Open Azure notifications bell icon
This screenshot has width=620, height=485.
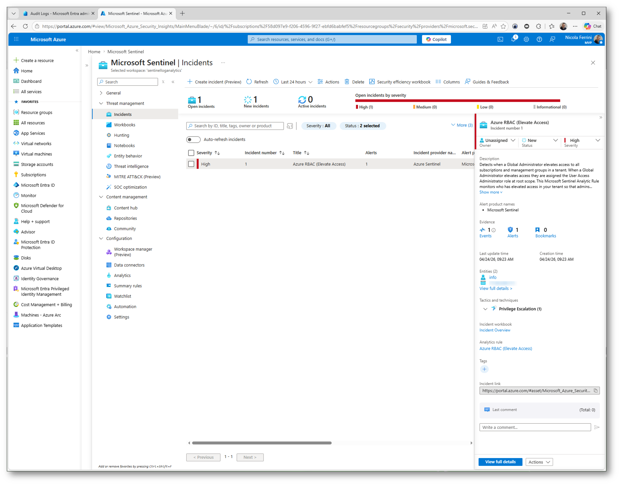click(513, 40)
